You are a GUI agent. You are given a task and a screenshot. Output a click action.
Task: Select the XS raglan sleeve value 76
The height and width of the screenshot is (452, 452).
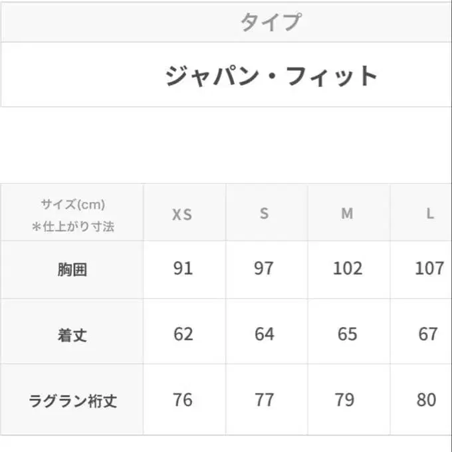pyautogui.click(x=182, y=399)
